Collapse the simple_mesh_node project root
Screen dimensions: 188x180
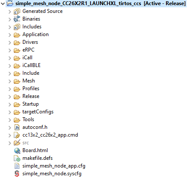tap(3, 3)
